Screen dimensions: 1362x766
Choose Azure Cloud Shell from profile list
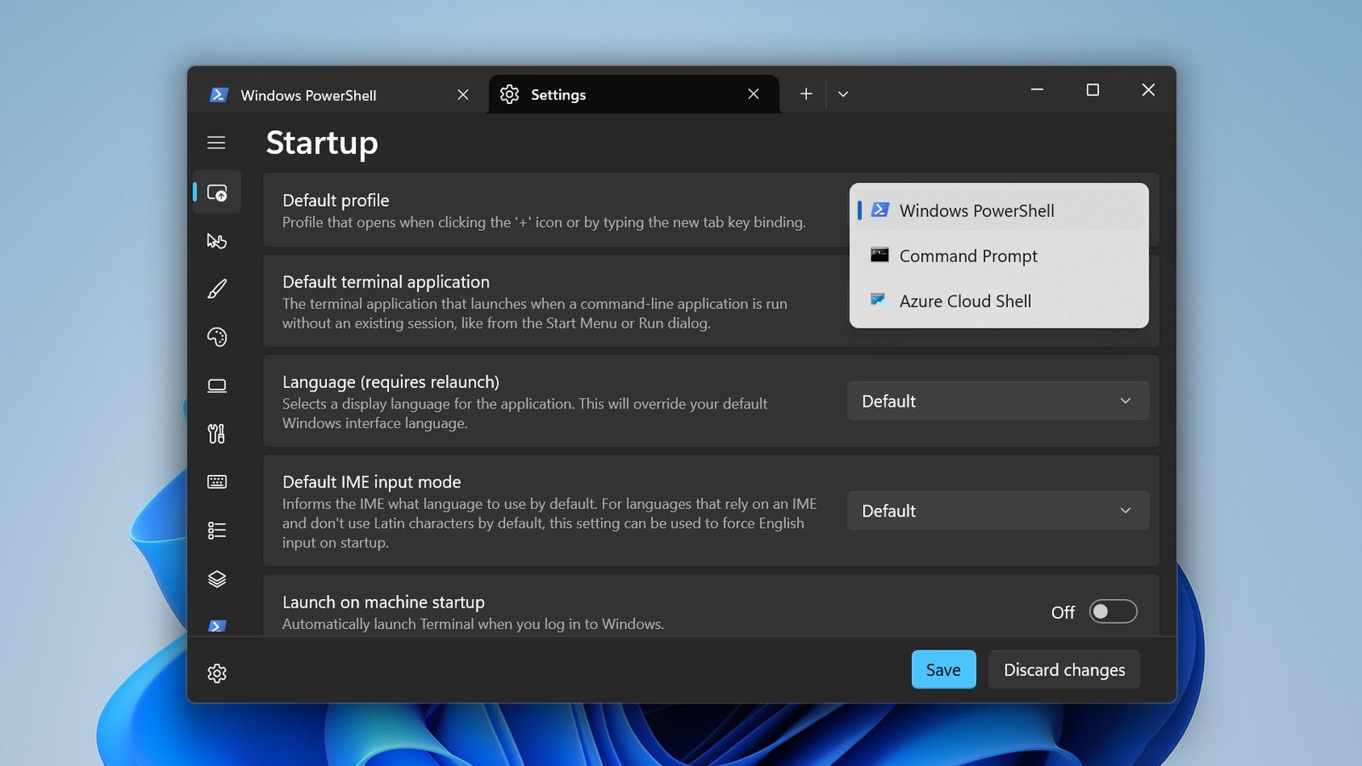pyautogui.click(x=965, y=300)
